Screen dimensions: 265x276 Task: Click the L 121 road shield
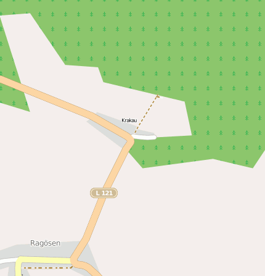click(104, 193)
